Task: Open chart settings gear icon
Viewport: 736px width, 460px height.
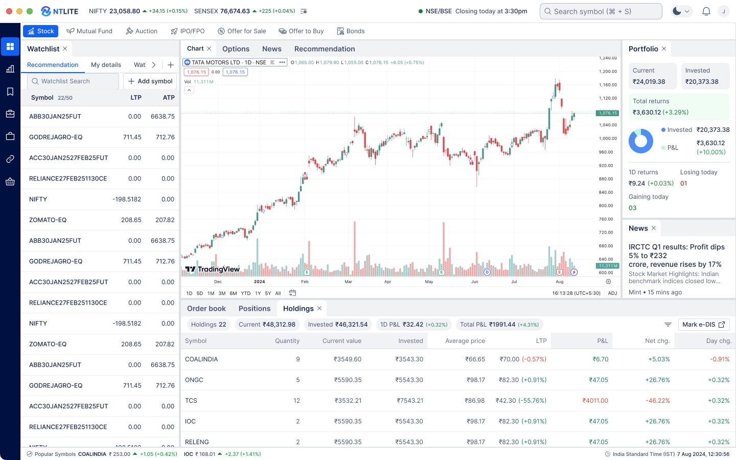Action: click(608, 282)
